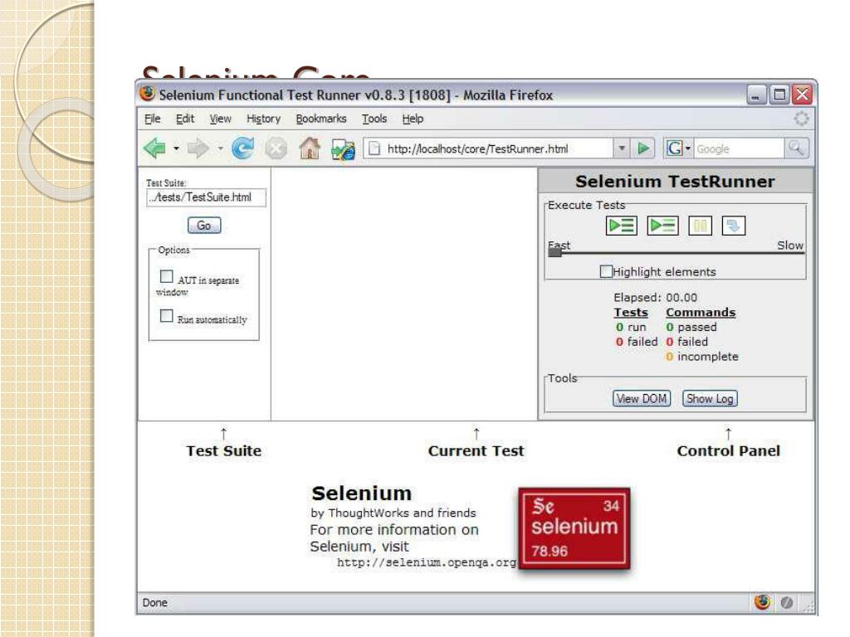Image resolution: width=850 pixels, height=637 pixels.
Task: Click the activity throbber in the menu bar
Action: coord(801,119)
